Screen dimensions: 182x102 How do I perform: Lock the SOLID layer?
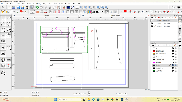click(x=176, y=65)
